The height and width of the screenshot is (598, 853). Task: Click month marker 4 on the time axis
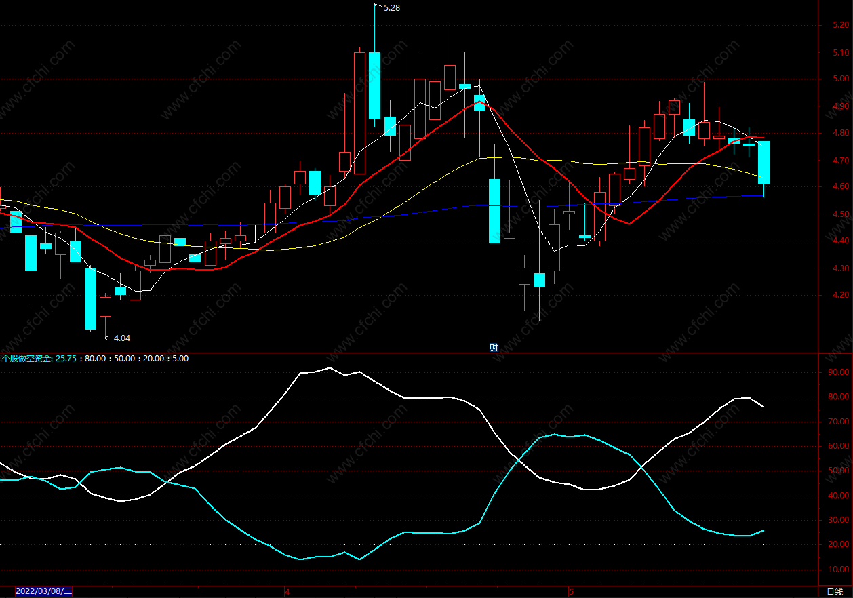point(287,592)
